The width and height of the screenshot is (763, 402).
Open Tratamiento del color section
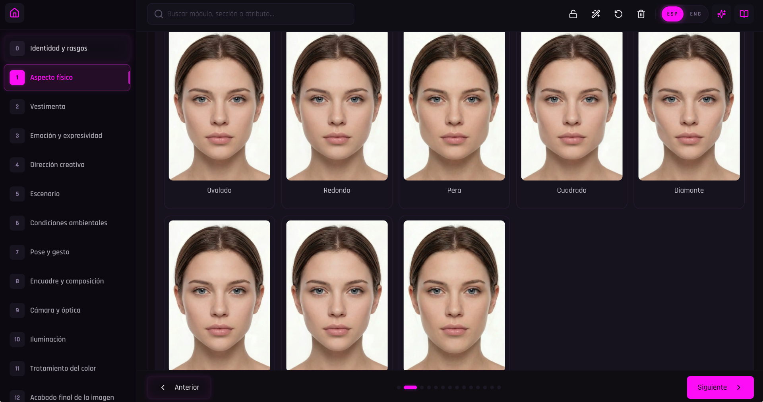click(x=67, y=368)
